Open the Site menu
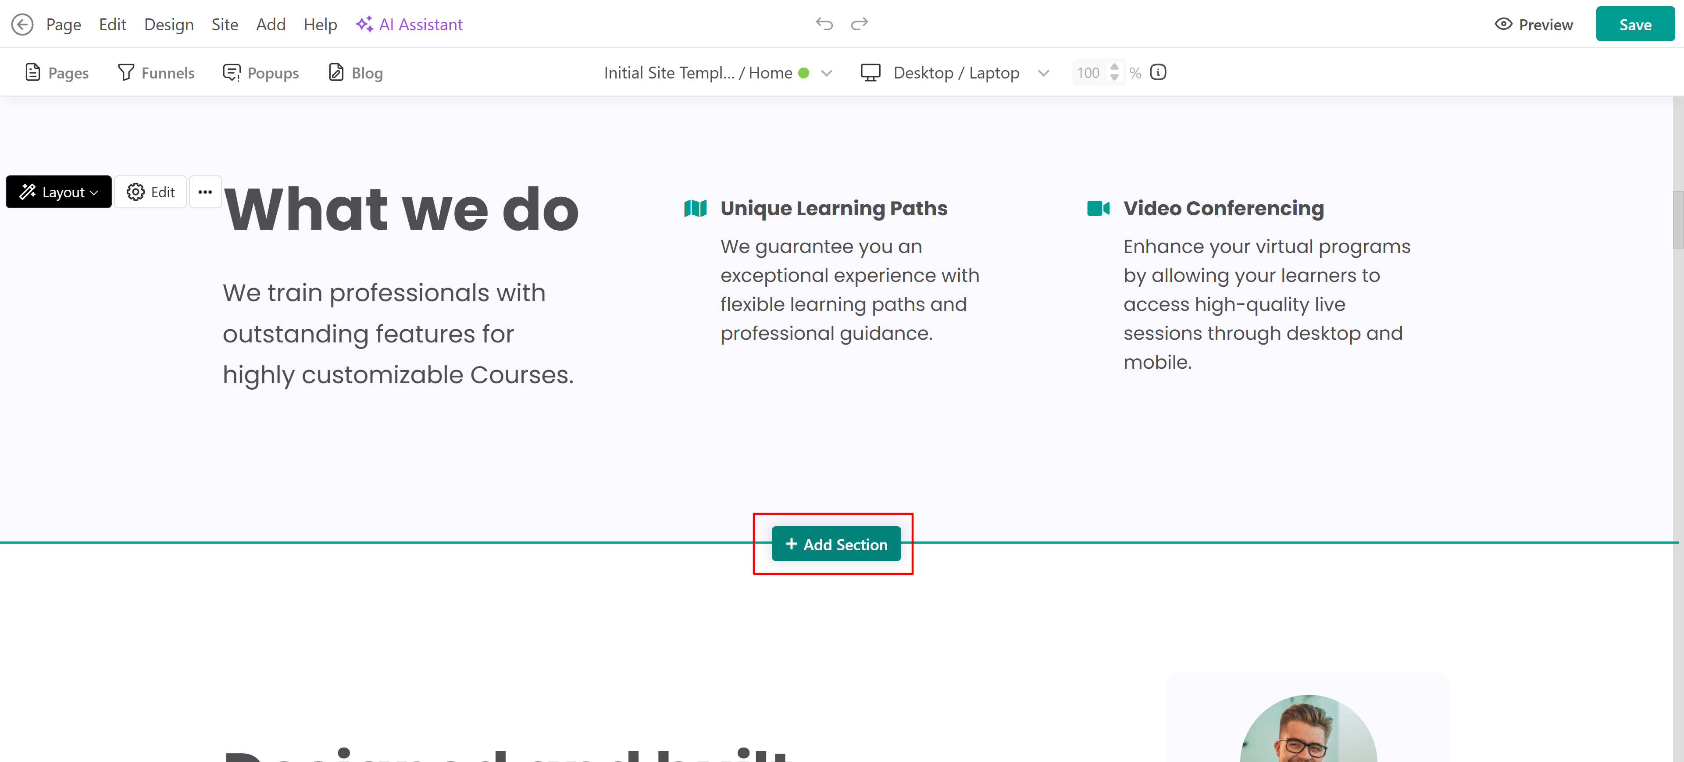Image resolution: width=1684 pixels, height=762 pixels. pyautogui.click(x=224, y=24)
